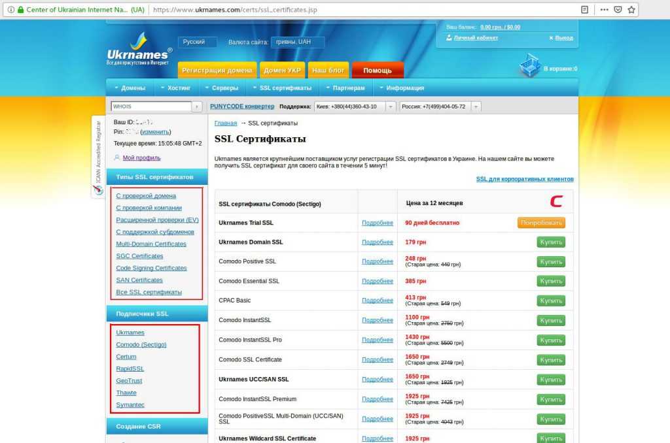Open page actions three-dot menu
Screen dimensions: 670x443
pyautogui.click(x=604, y=9)
